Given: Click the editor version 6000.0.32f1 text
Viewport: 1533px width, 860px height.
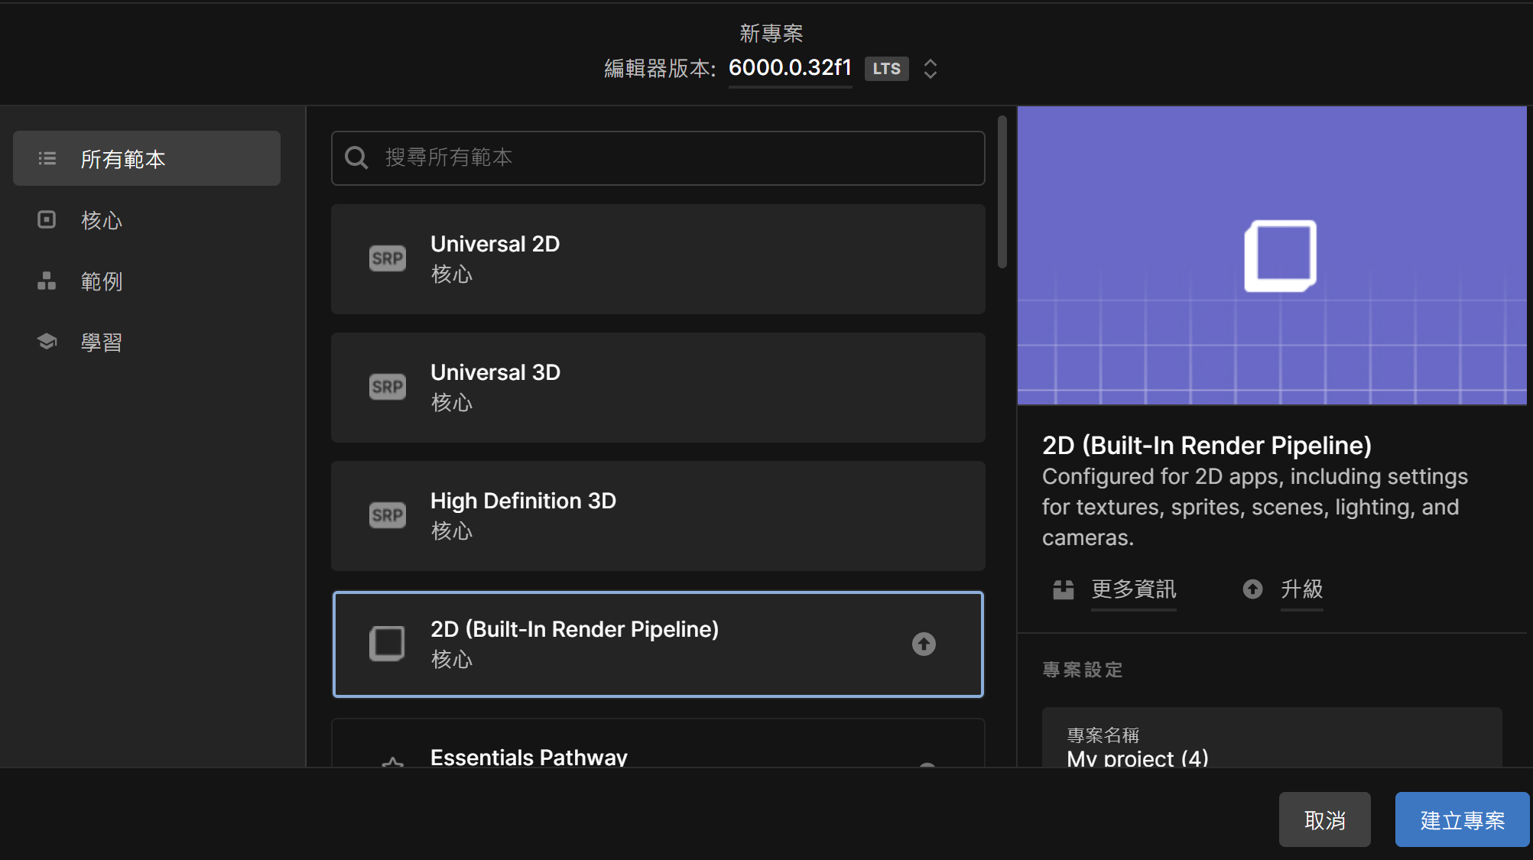Looking at the screenshot, I should point(790,68).
